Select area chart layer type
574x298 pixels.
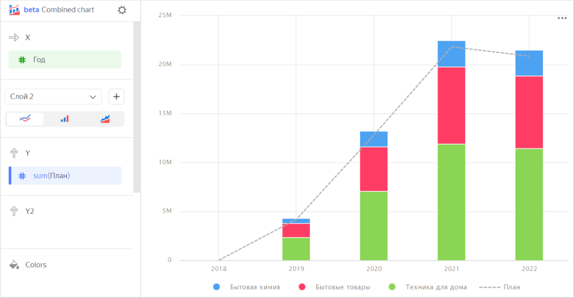[x=105, y=119]
